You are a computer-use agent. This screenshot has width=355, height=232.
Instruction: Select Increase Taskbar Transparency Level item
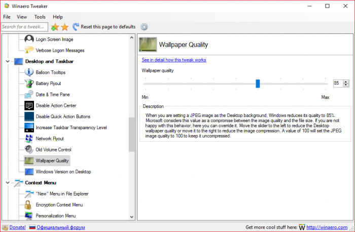pos(72,128)
